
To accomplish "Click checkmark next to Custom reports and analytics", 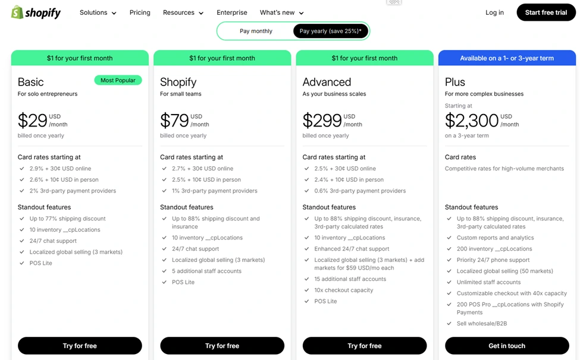I will tap(450, 238).
